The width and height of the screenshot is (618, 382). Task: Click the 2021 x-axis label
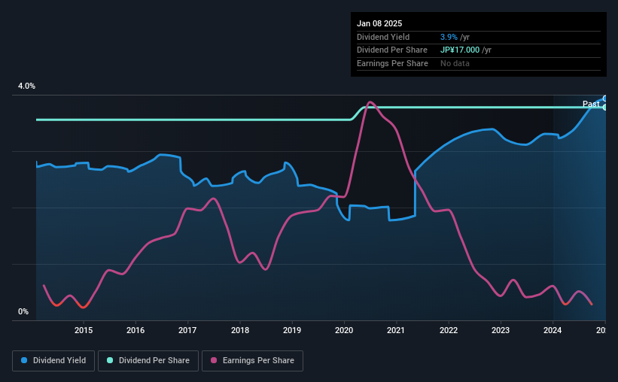tap(396, 330)
